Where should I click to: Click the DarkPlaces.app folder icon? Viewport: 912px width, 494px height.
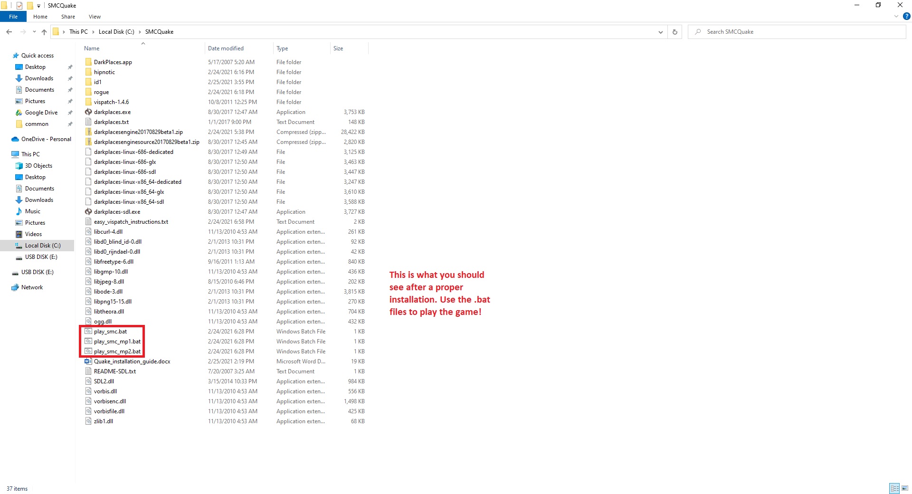(88, 62)
